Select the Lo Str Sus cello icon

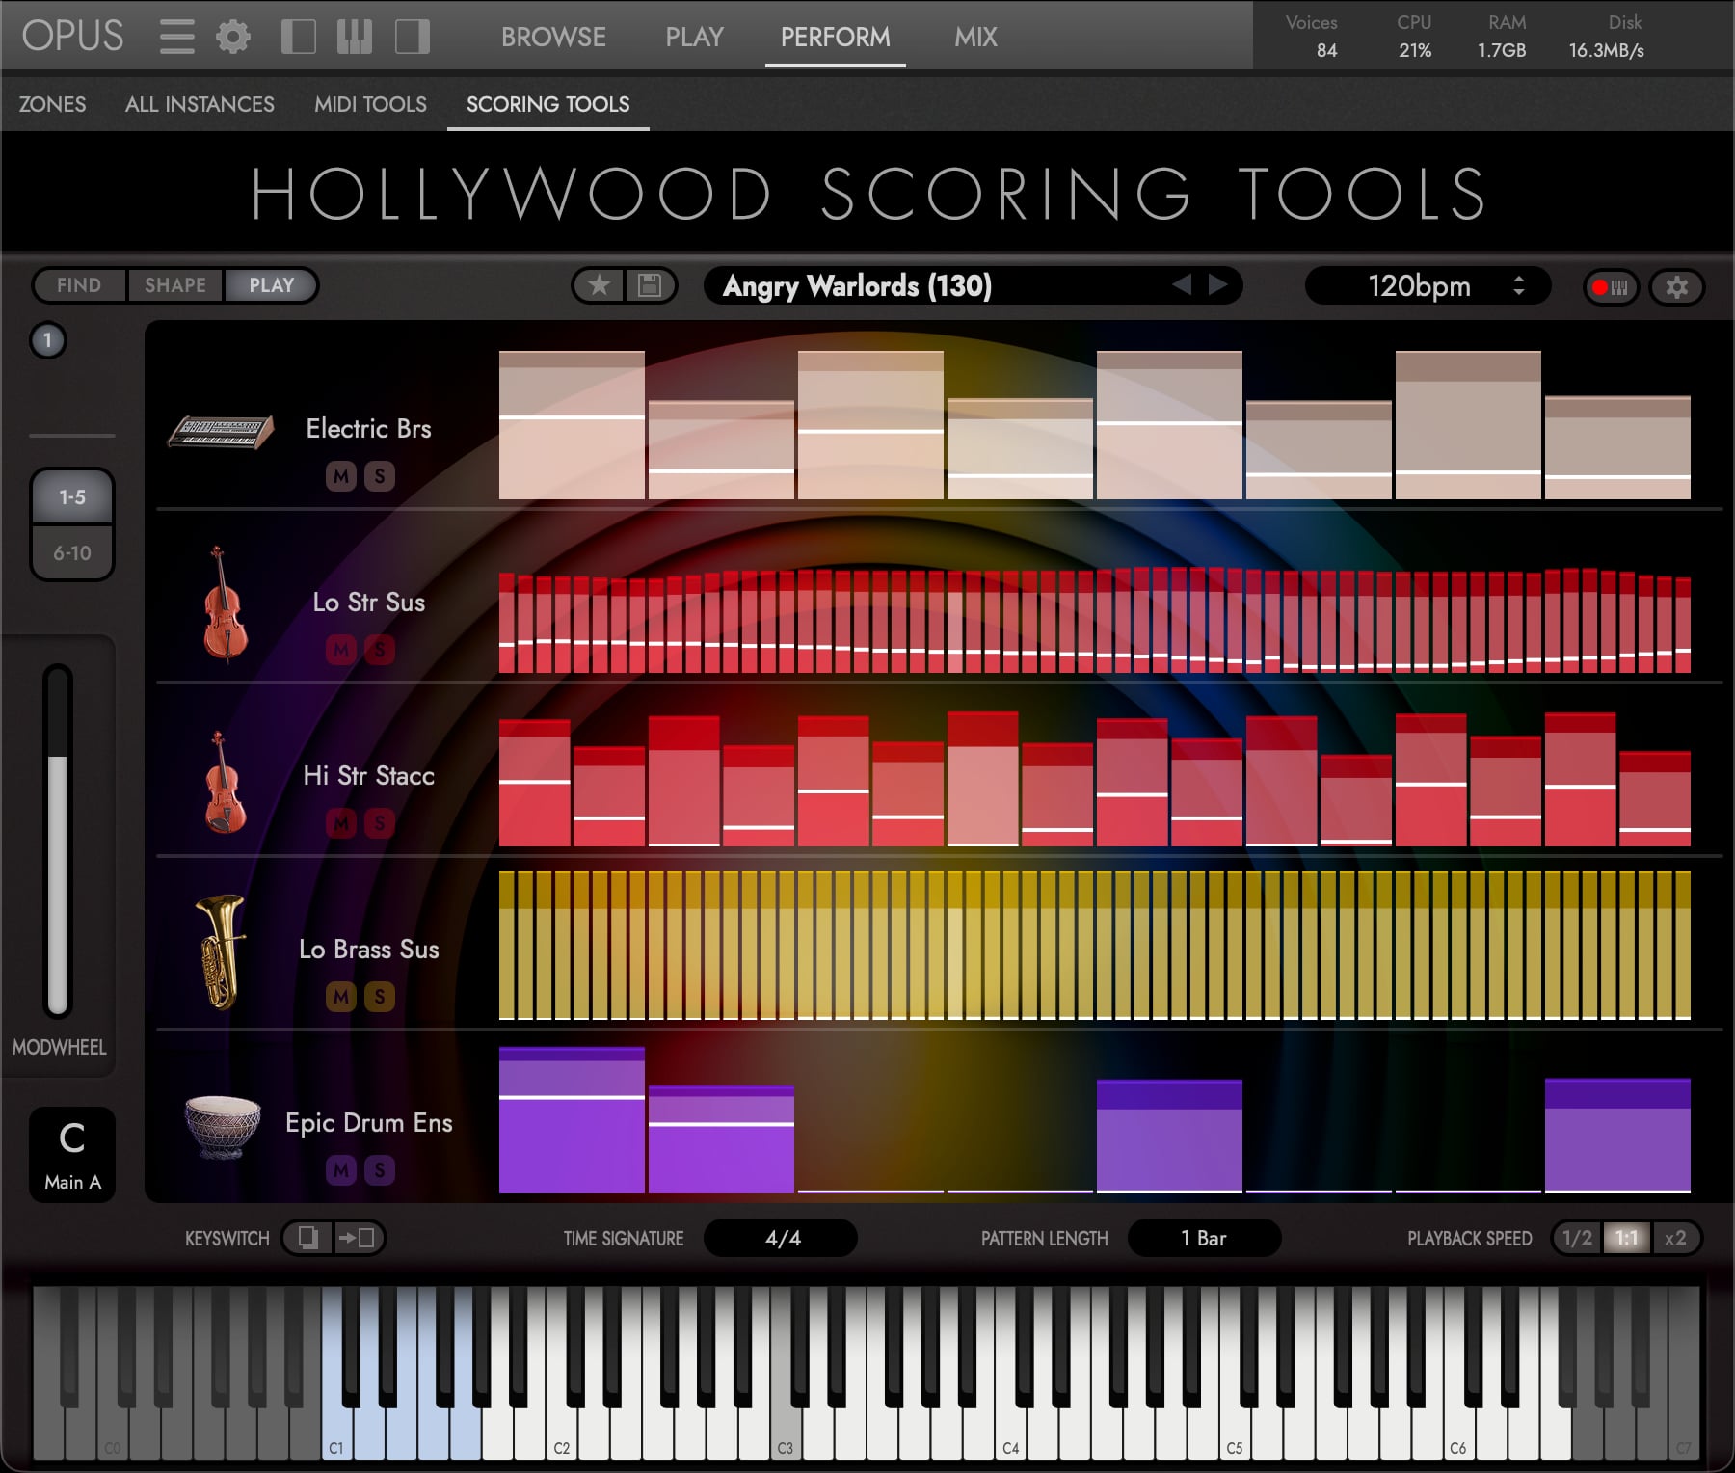tap(225, 603)
